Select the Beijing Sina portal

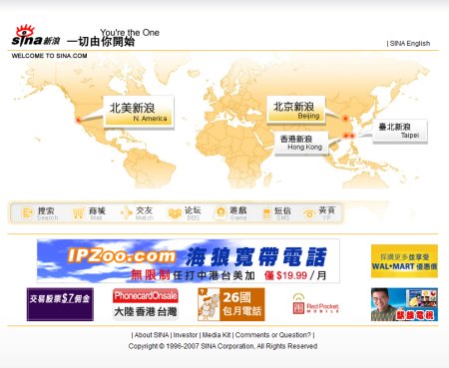coord(295,110)
